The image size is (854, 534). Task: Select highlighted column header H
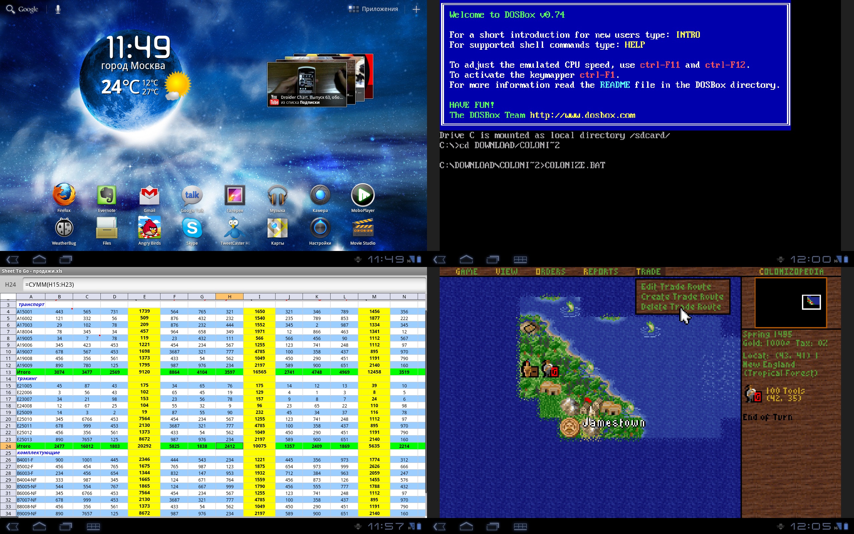tap(230, 297)
